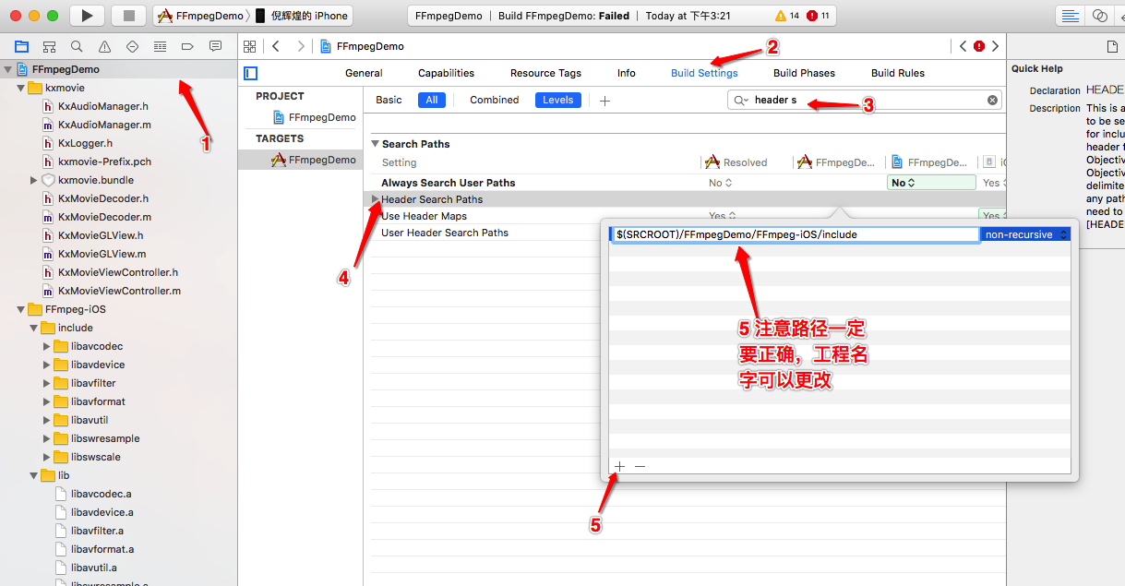The width and height of the screenshot is (1125, 586).
Task: Choose the FFmpegDemo scheme in toolbar
Action: tap(200, 16)
